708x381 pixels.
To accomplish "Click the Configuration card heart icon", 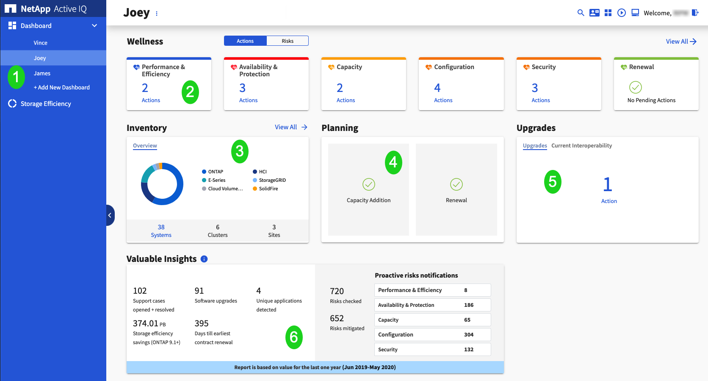I will [429, 67].
